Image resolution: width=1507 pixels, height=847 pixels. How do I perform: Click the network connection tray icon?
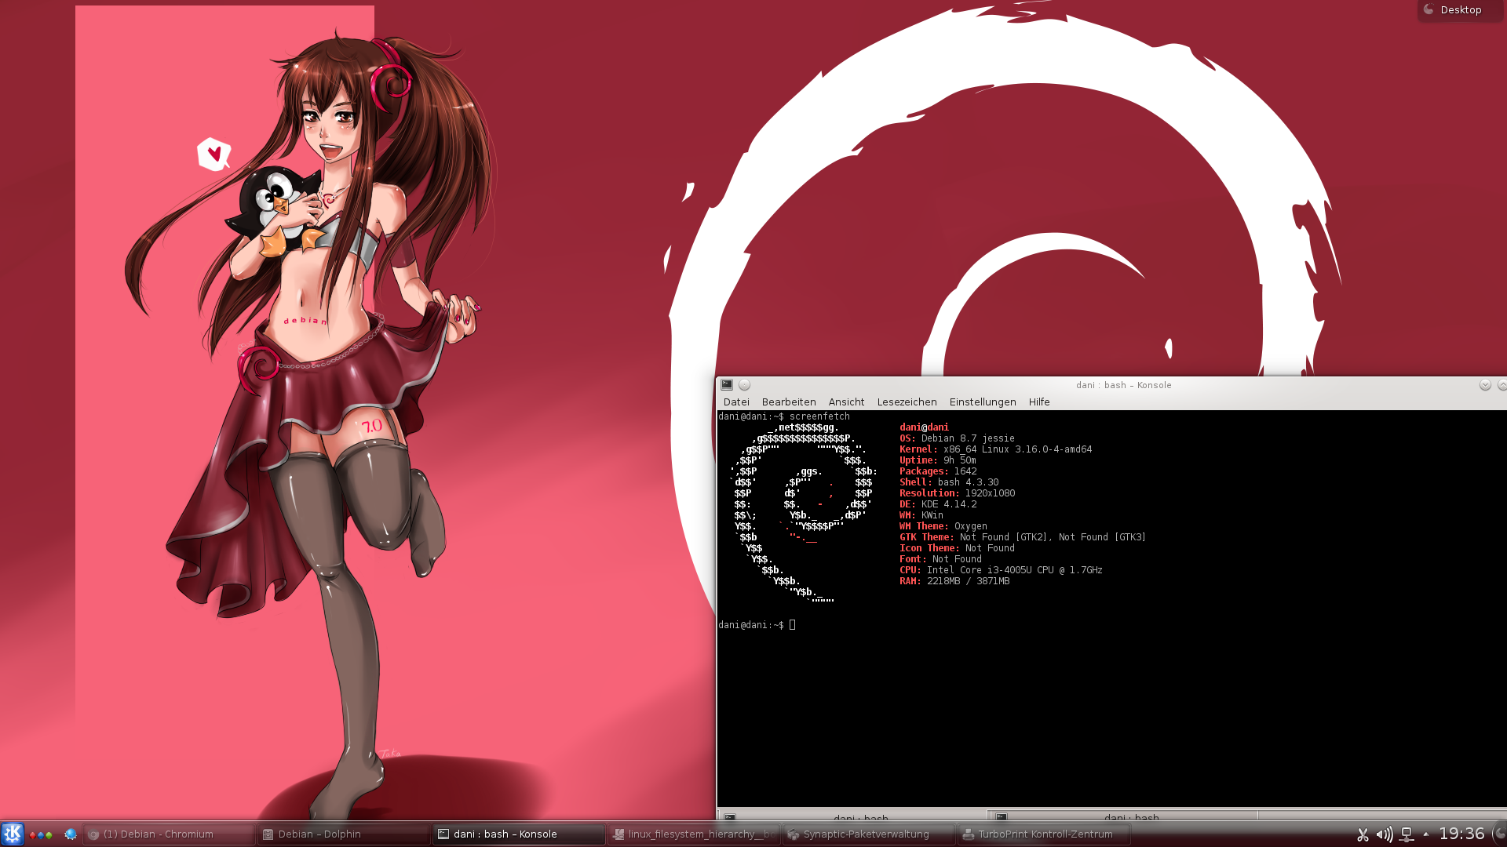pyautogui.click(x=1407, y=834)
